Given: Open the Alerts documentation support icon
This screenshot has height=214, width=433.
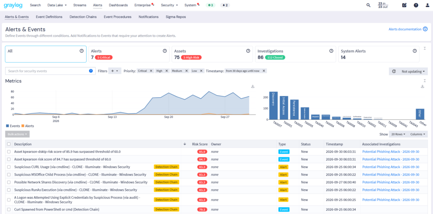Looking at the screenshot, I should tap(425, 29).
